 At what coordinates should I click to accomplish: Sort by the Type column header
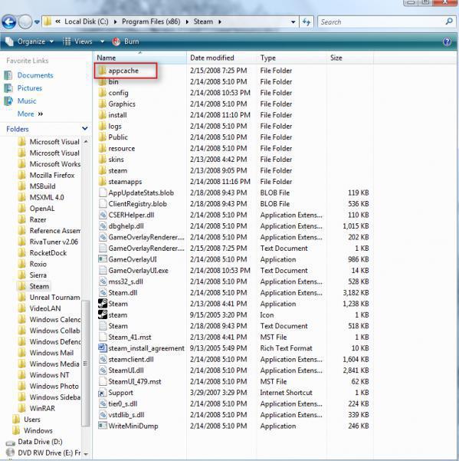pyautogui.click(x=292, y=58)
